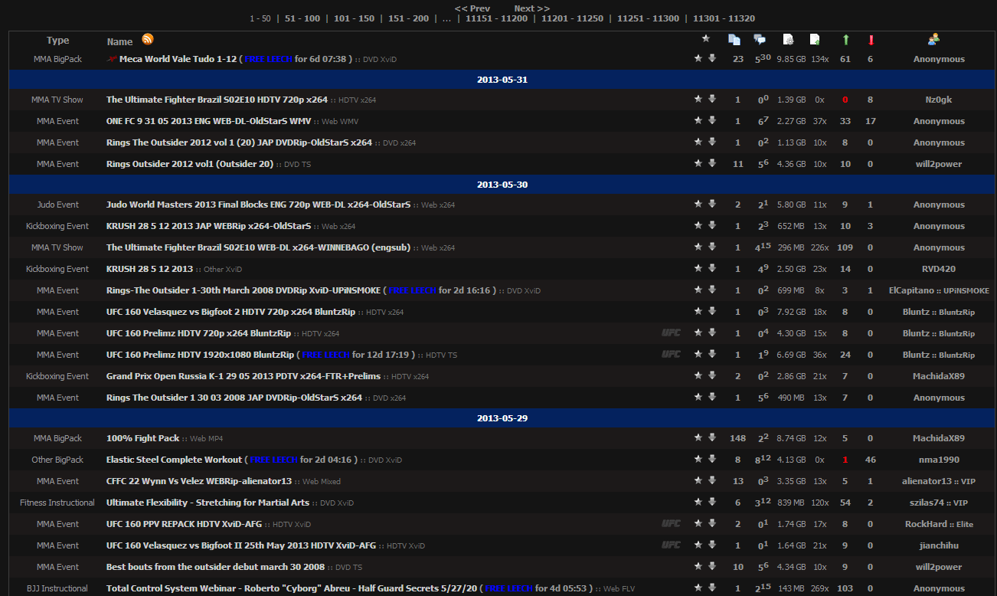Open page range 51 - 100
Image resolution: width=997 pixels, height=596 pixels.
(302, 18)
